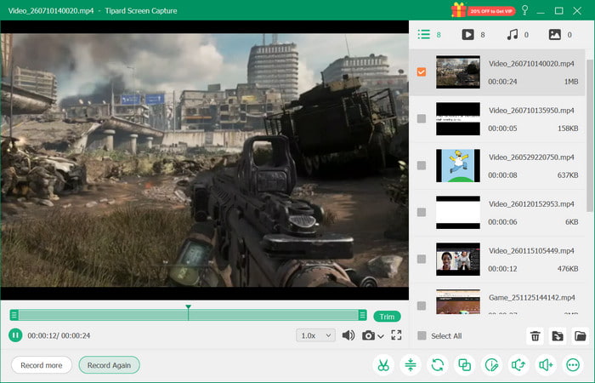Click the 20% OFF VIP gift banner
595x383 pixels.
[484, 10]
